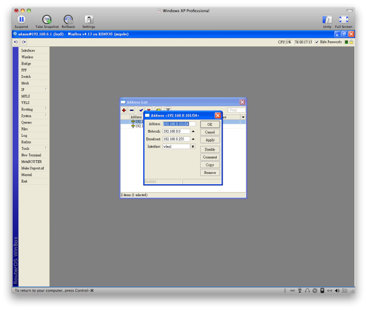The height and width of the screenshot is (310, 367).
Task: Open the column selector dropdown in Address List
Action: coord(243,117)
